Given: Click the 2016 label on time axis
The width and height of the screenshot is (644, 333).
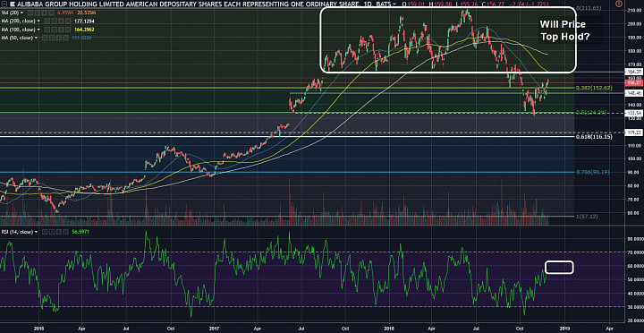Looking at the screenshot, I should click(38, 329).
